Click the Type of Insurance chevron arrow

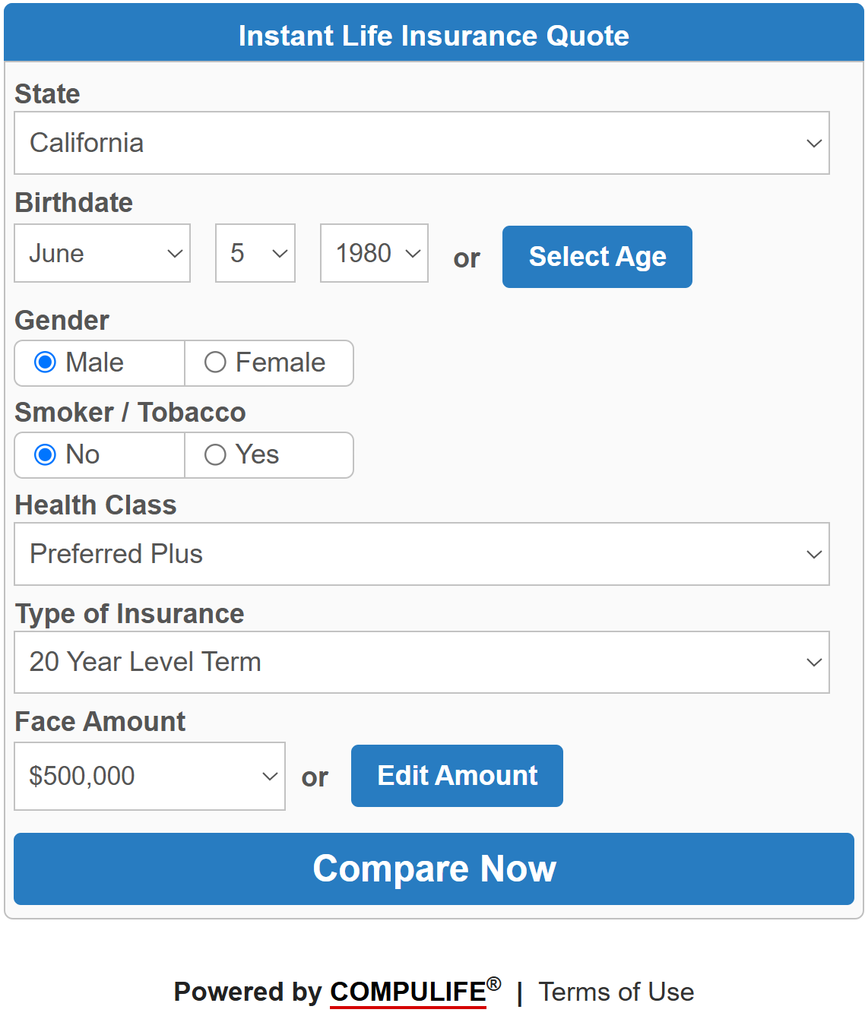click(814, 662)
